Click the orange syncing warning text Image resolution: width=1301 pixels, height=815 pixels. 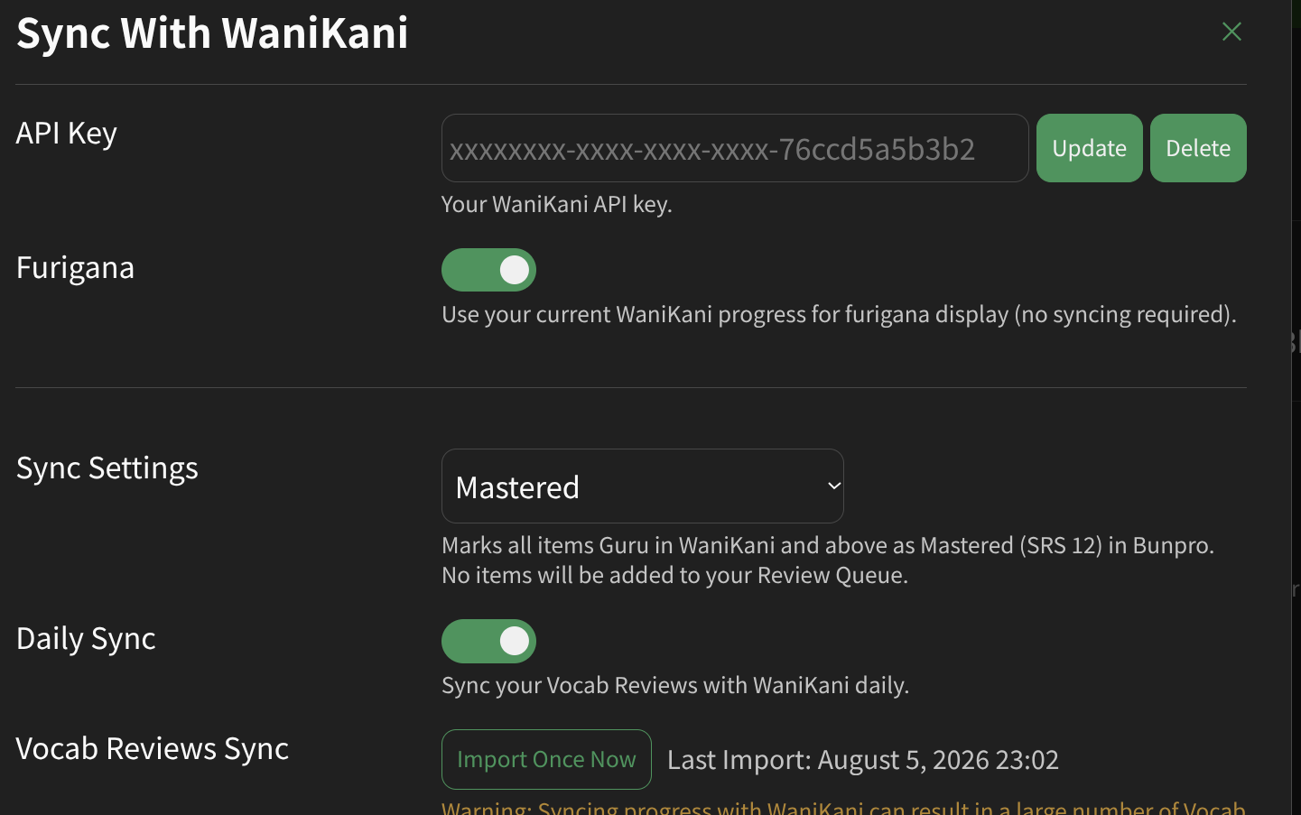843,807
